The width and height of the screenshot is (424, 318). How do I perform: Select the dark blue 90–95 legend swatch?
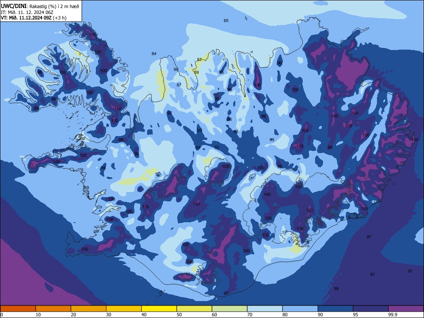[x=335, y=309]
